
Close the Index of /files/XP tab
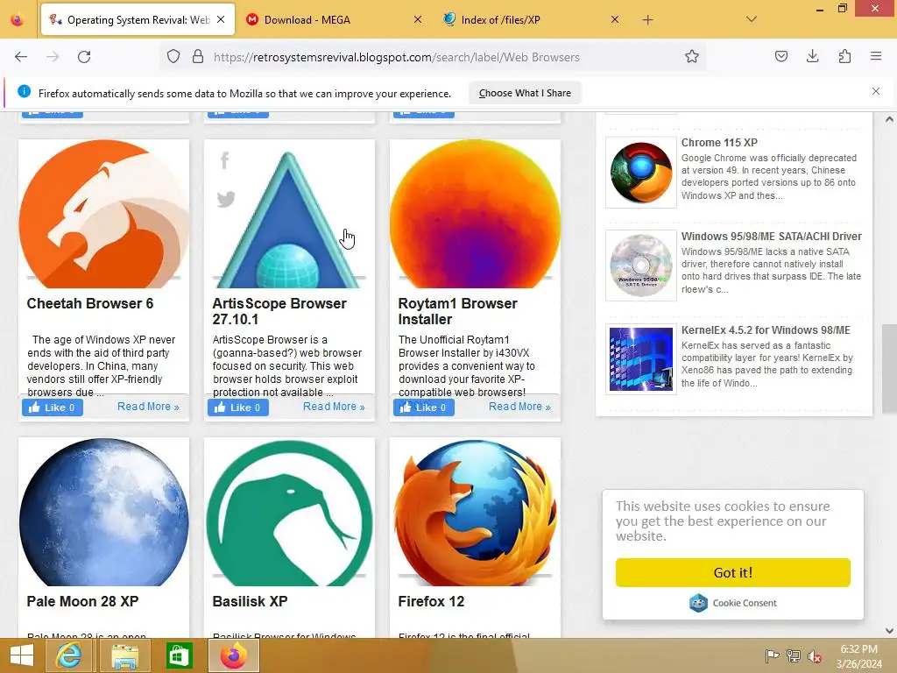615,19
